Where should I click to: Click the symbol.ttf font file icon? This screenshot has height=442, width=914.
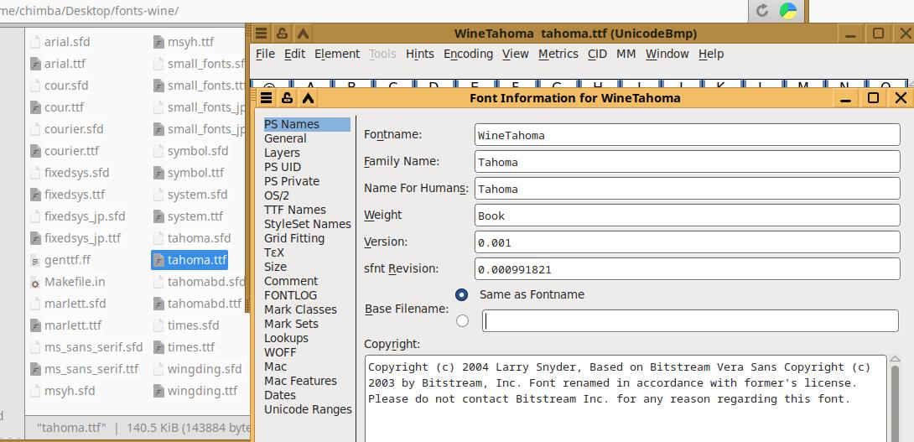pos(158,173)
